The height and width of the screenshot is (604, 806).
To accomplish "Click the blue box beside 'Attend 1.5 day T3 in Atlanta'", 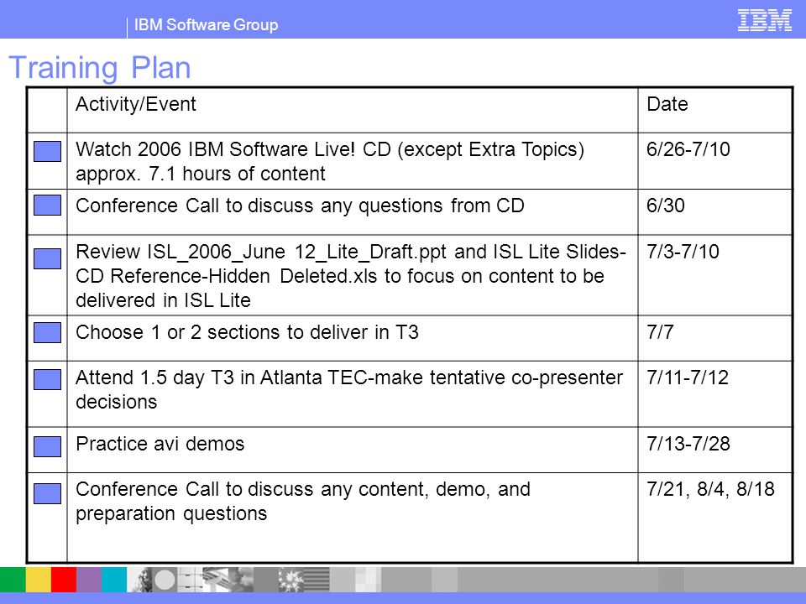I will [x=47, y=379].
